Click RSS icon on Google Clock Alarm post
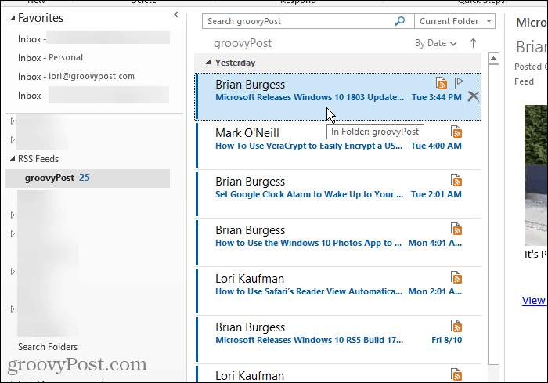The width and height of the screenshot is (548, 383). [x=456, y=180]
